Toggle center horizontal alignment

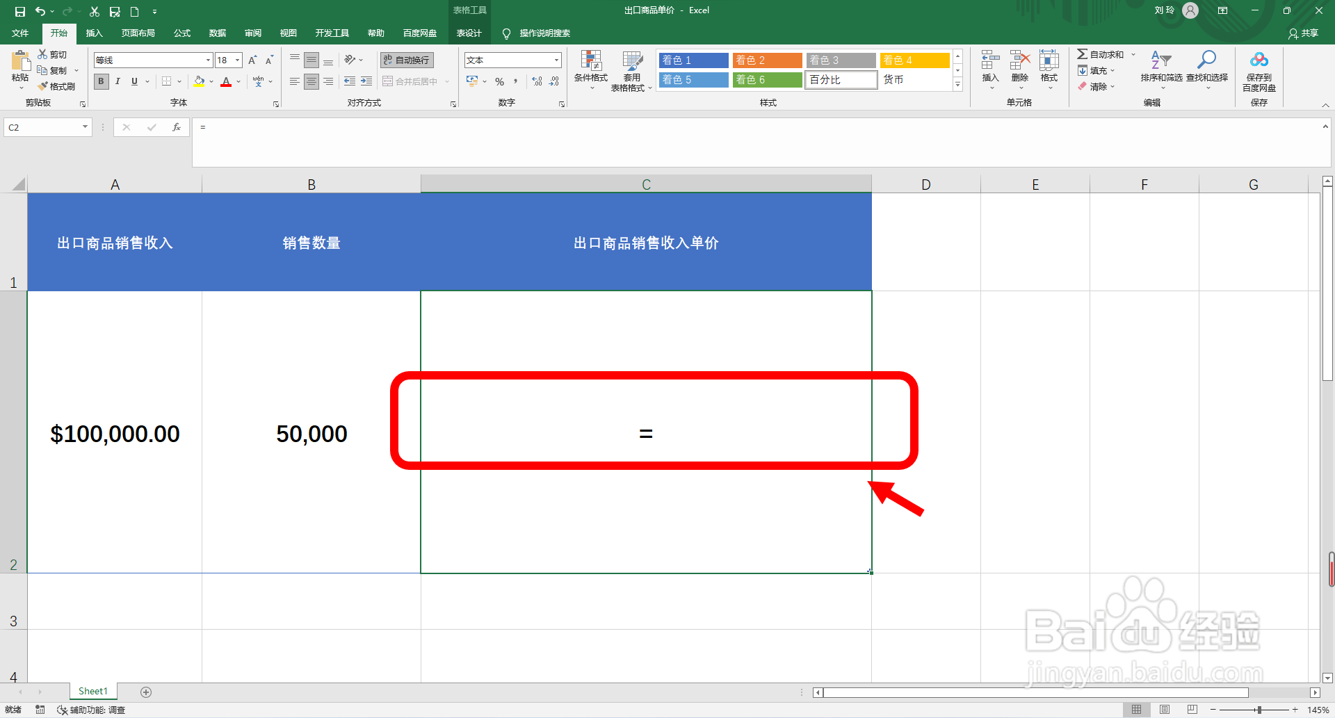coord(311,81)
